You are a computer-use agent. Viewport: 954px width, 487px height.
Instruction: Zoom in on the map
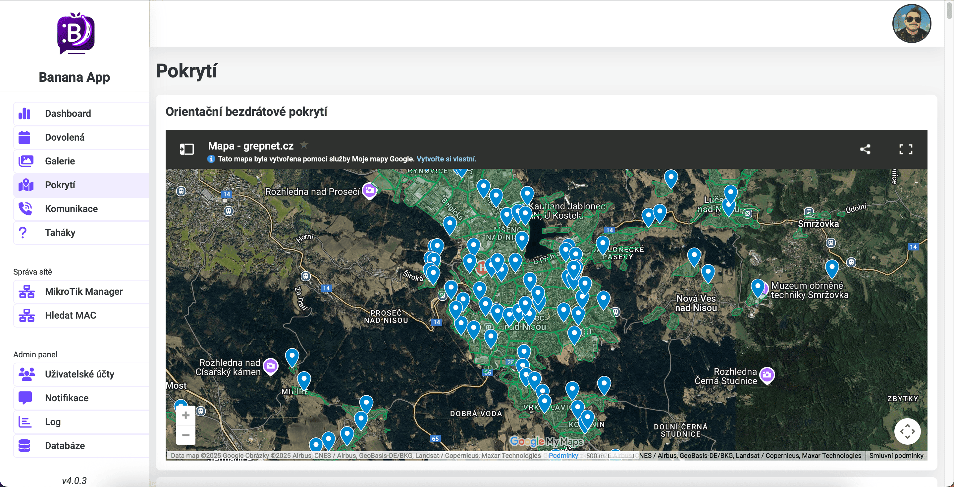point(185,415)
